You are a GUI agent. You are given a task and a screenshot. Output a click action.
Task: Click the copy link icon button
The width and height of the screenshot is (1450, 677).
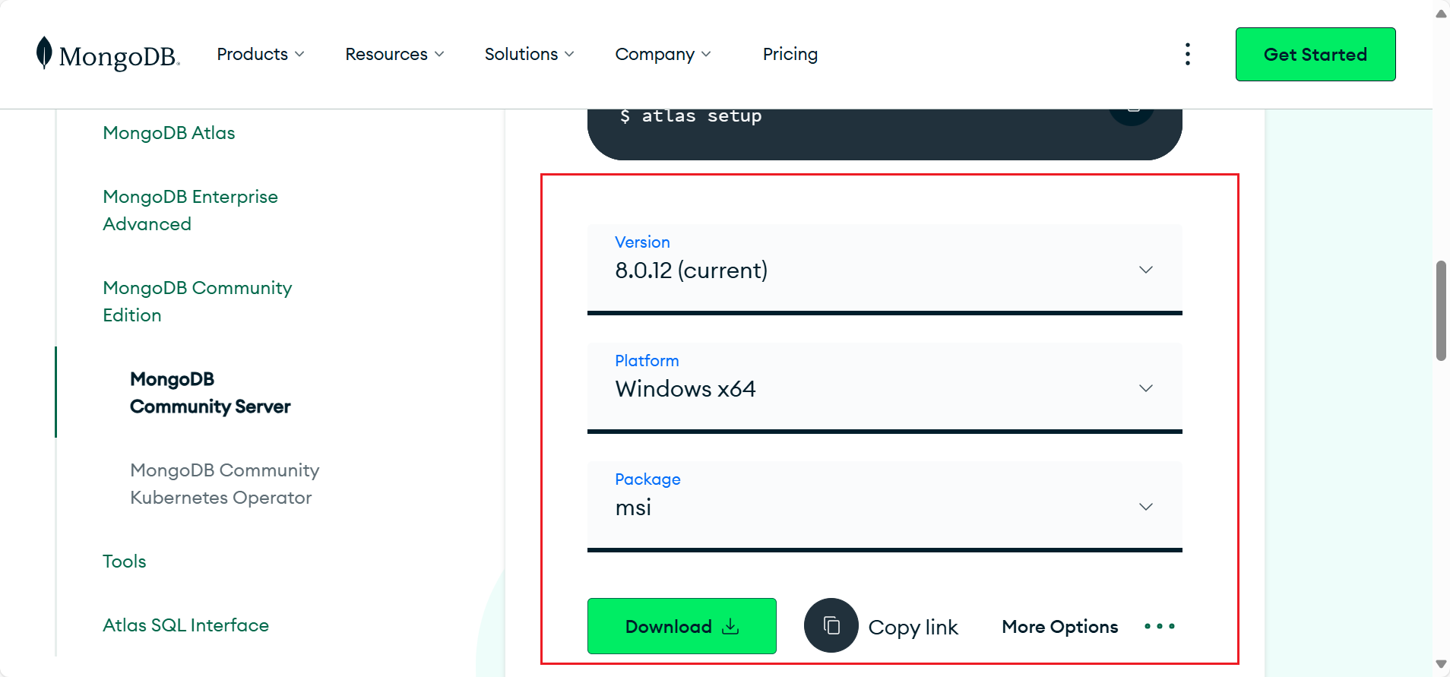831,625
